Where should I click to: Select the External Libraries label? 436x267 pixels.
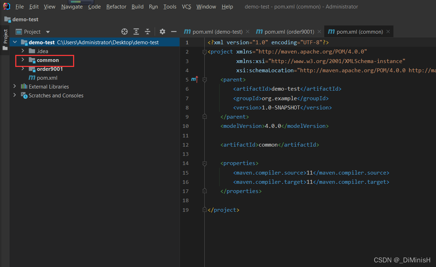tap(49, 86)
